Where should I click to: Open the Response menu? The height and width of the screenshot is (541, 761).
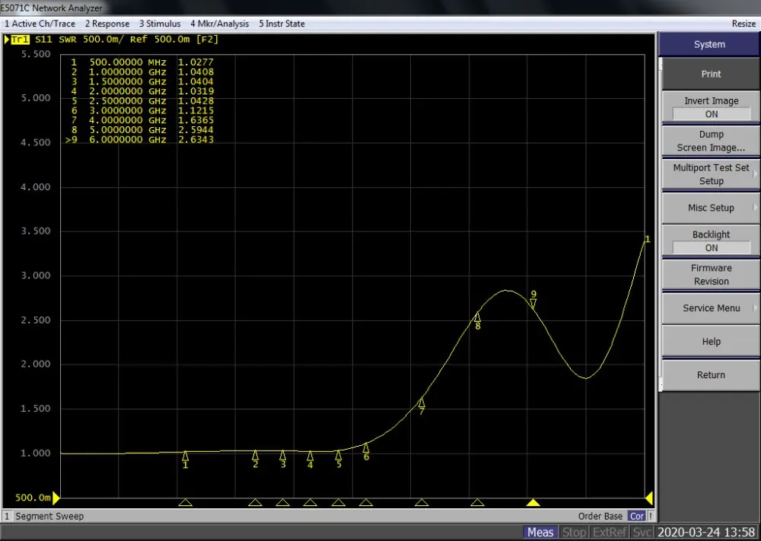click(x=107, y=24)
